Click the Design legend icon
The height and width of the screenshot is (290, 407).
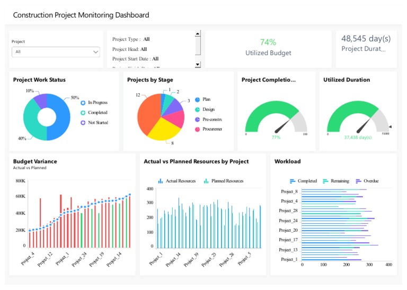(198, 110)
